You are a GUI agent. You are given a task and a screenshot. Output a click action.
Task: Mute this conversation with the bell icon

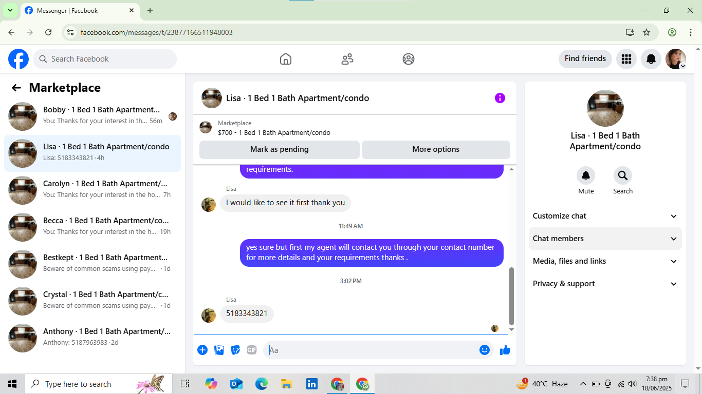586,176
